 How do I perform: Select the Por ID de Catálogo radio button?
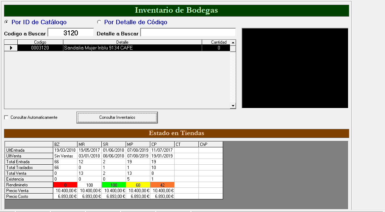[x=6, y=22]
